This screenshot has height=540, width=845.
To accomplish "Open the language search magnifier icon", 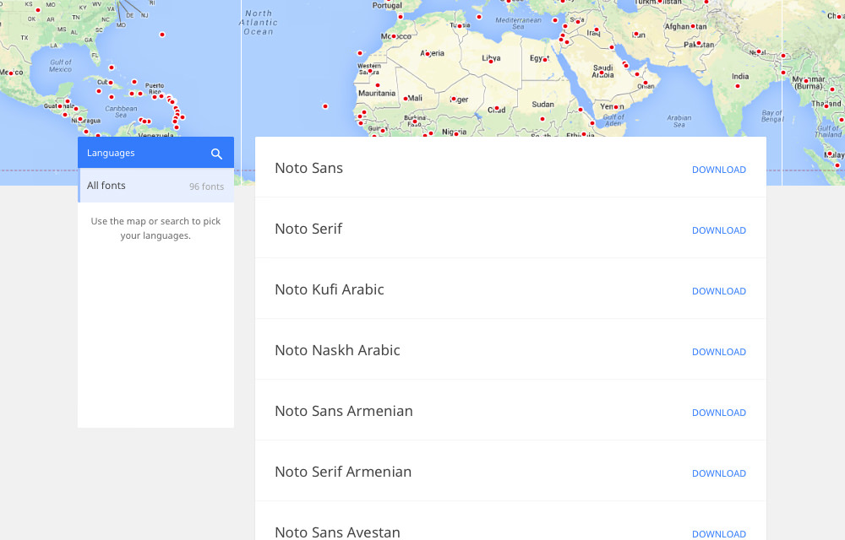I will click(x=216, y=154).
